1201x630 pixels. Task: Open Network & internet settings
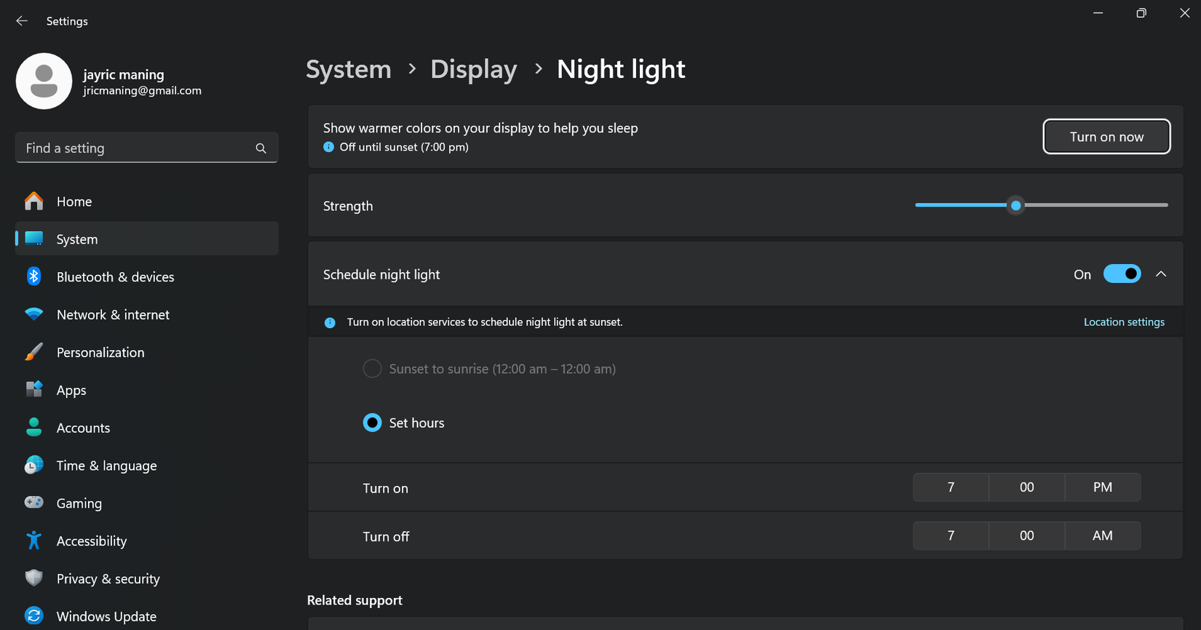pos(113,314)
